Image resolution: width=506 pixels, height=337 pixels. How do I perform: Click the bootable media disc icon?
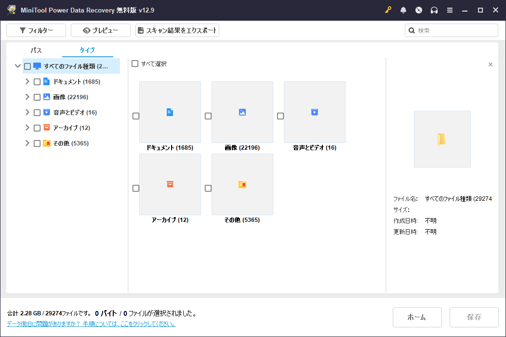419,10
